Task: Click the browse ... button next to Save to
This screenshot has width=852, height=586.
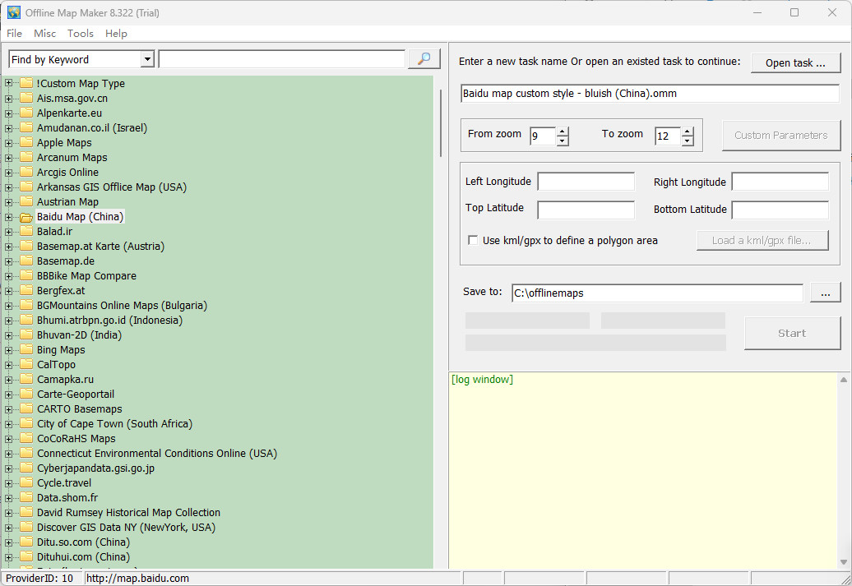Action: [x=826, y=293]
